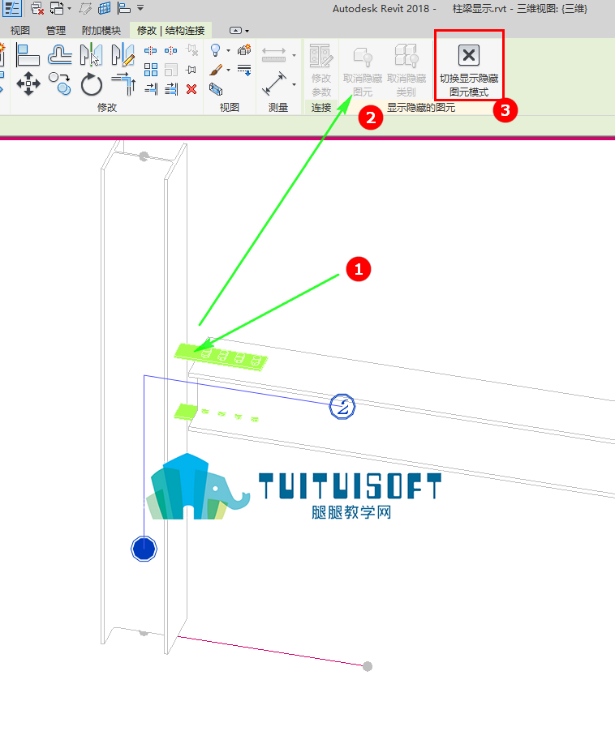Choose Trim/Extend Single Element tool
The height and width of the screenshot is (731, 615).
click(151, 89)
